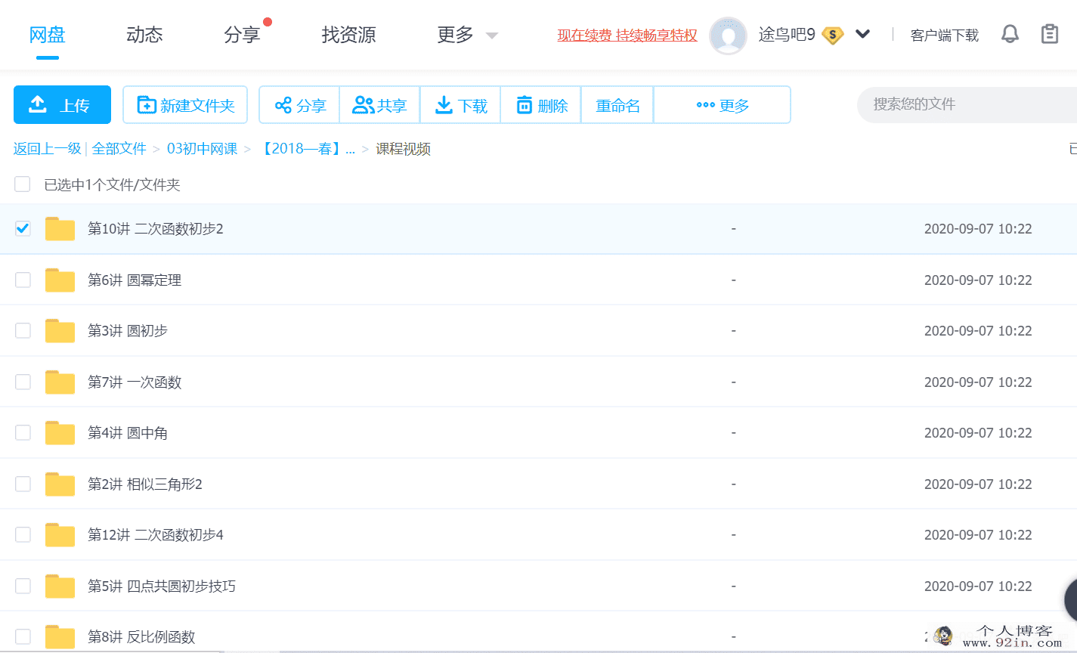Open folder name 第5讲 四点共圆初步技巧
Viewport: 1077px width, 653px height.
[x=162, y=586]
